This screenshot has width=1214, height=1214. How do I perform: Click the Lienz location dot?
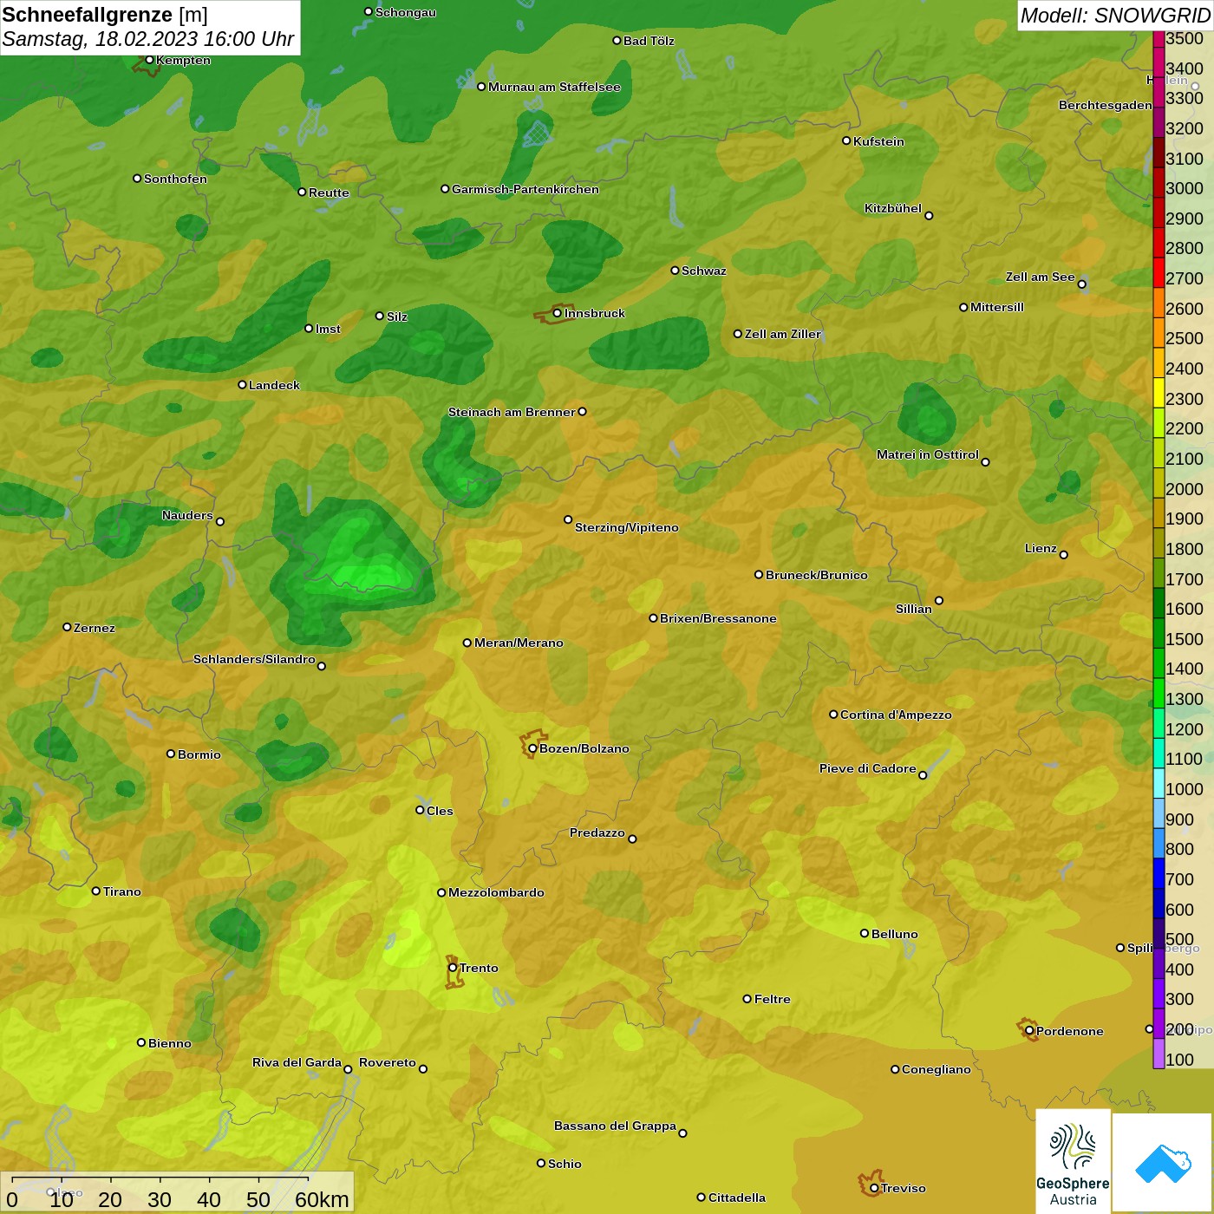click(x=1064, y=555)
